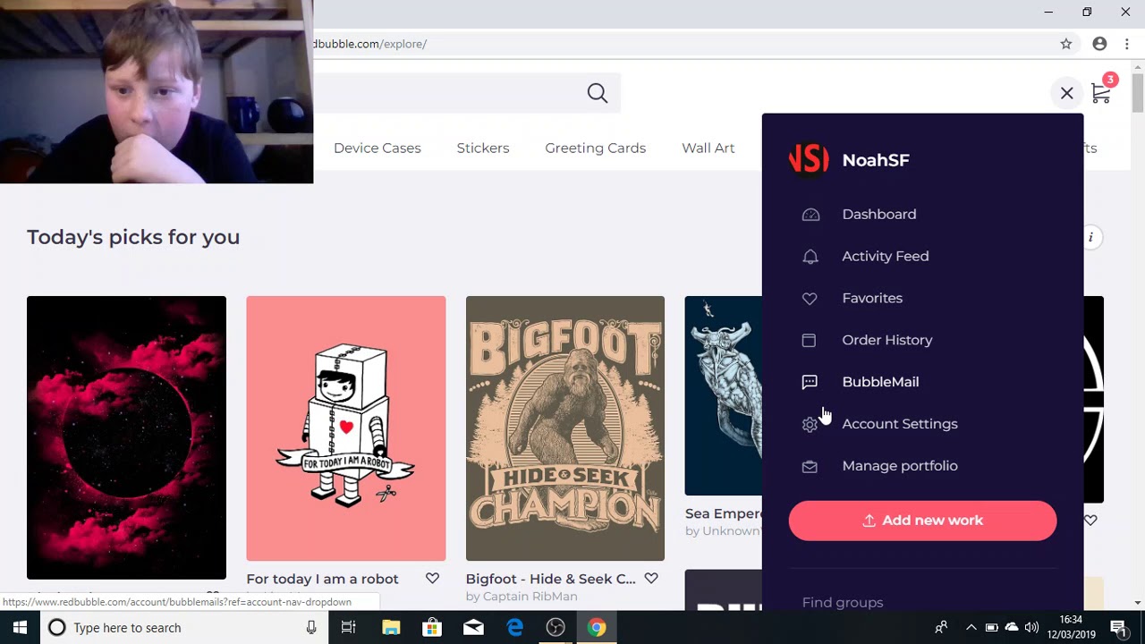
Task: Open the robot artwork thumbnail
Action: [346, 428]
